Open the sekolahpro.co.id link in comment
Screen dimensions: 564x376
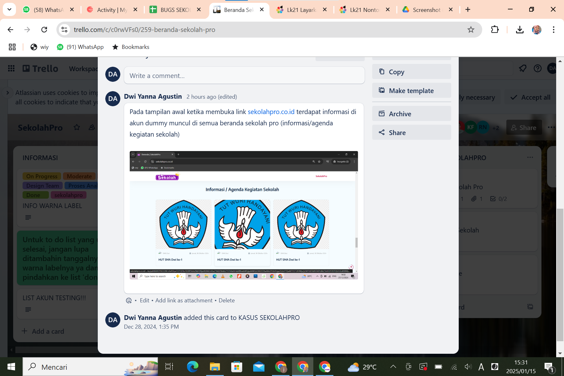[271, 112]
